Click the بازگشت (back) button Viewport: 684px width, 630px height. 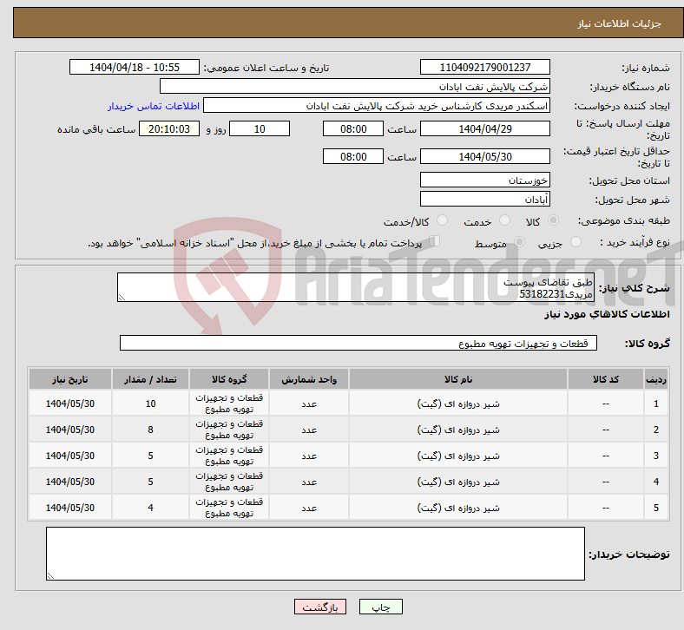click(x=320, y=607)
